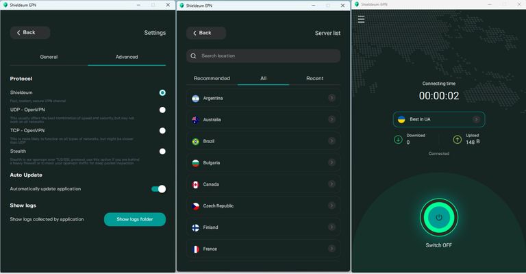Close the Settings window
Image resolution: width=526 pixels, height=274 pixels.
168,5
